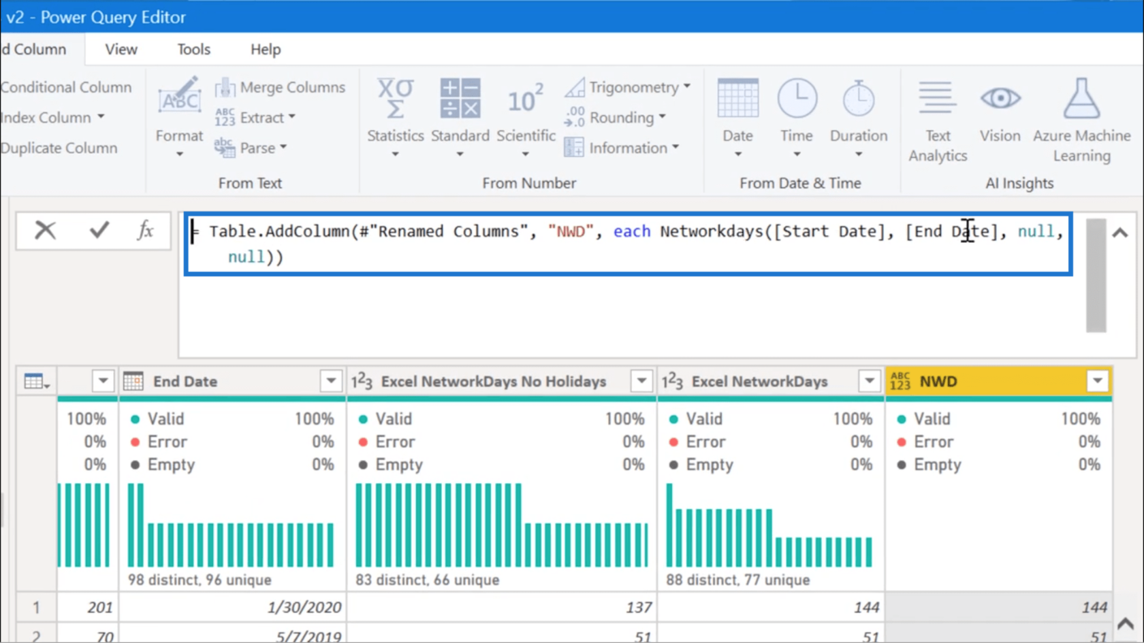The width and height of the screenshot is (1144, 643).
Task: Click inside the formula bar text
Action: tap(628, 244)
